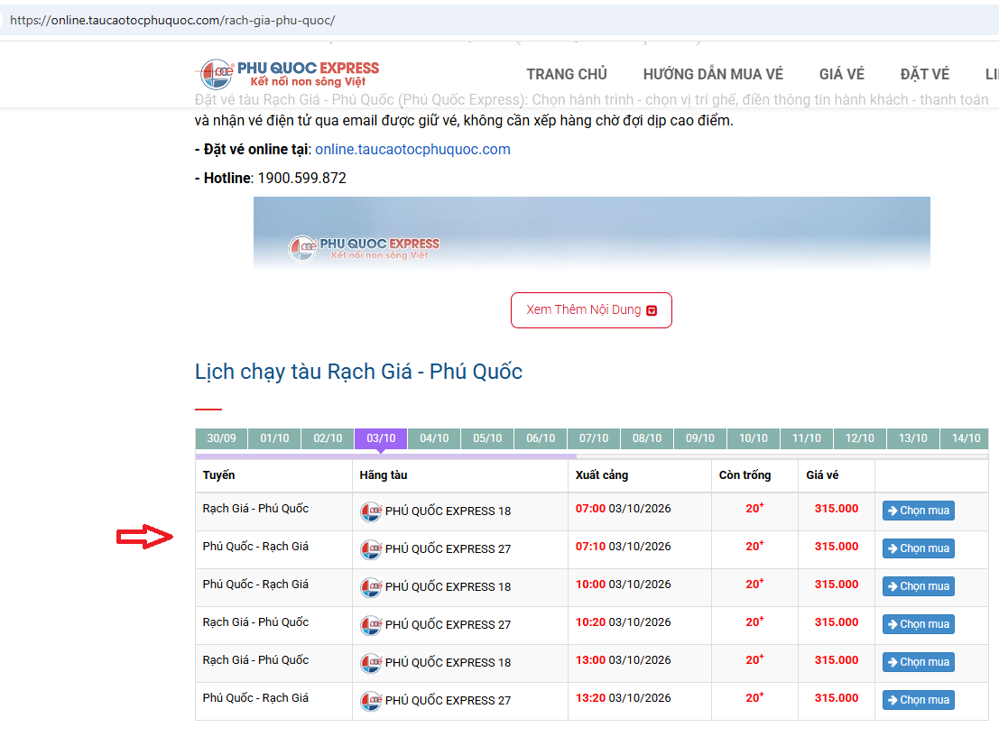The image size is (999, 746).
Task: Open the TRANG CHỦ menu item
Action: pyautogui.click(x=567, y=75)
